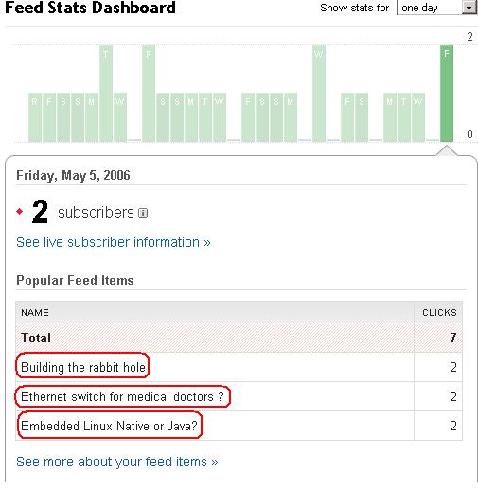The image size is (478, 489).
Task: Click the CLICKS column header
Action: (439, 312)
